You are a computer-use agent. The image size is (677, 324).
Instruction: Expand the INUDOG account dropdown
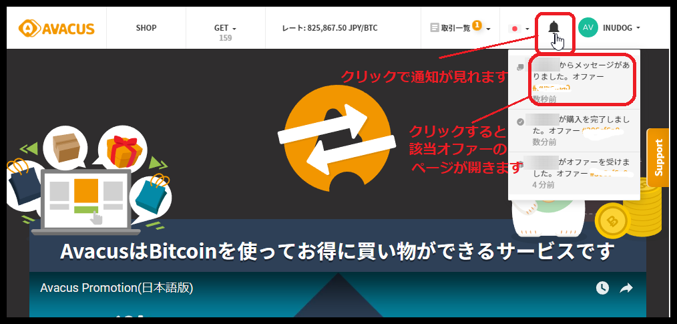point(622,28)
